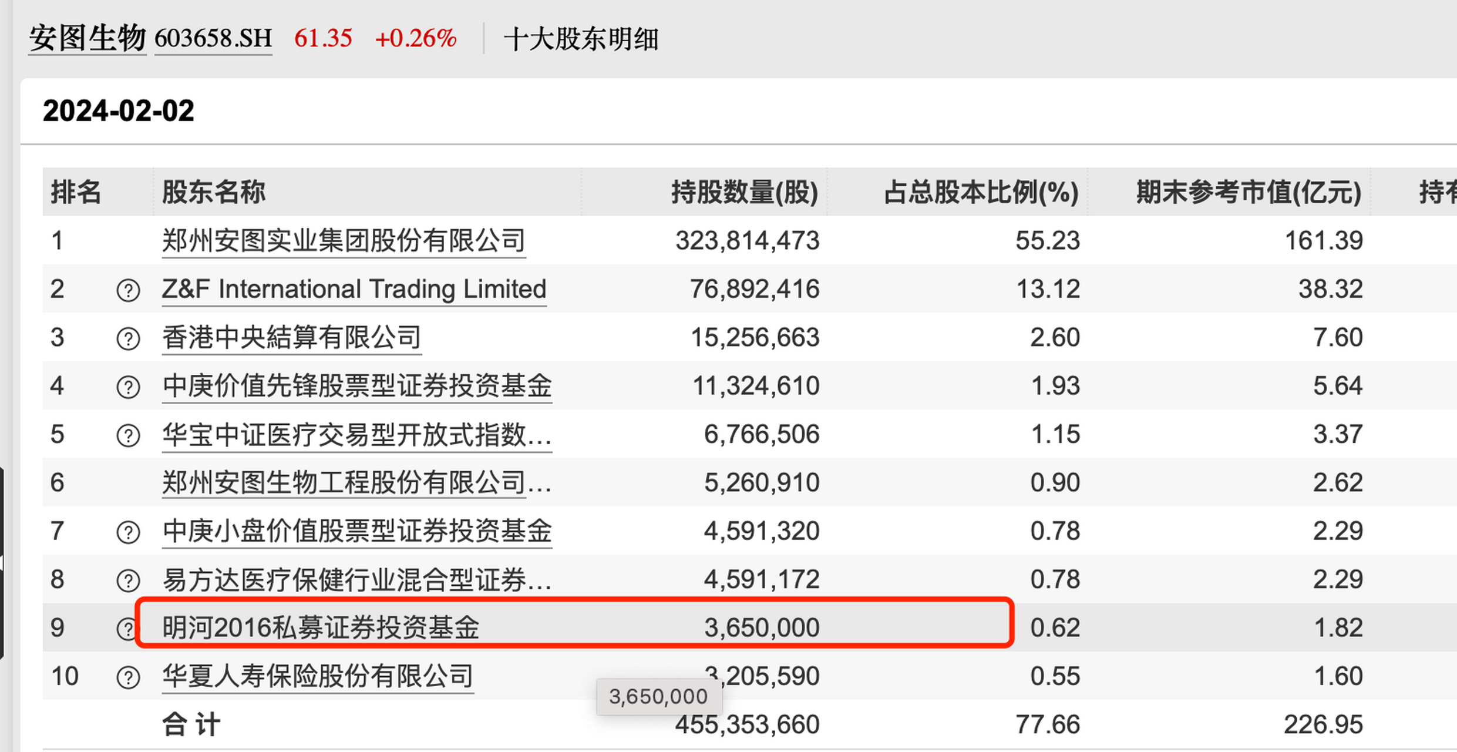Viewport: 1457px width, 752px height.
Task: Open shareholder 郑州安图实业集团股份有限公司
Action: [x=344, y=241]
